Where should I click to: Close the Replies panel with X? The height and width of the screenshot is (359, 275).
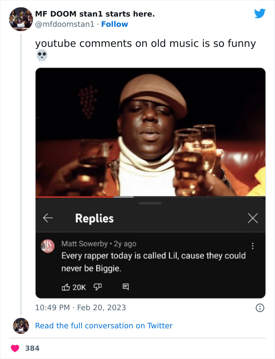[x=253, y=218]
